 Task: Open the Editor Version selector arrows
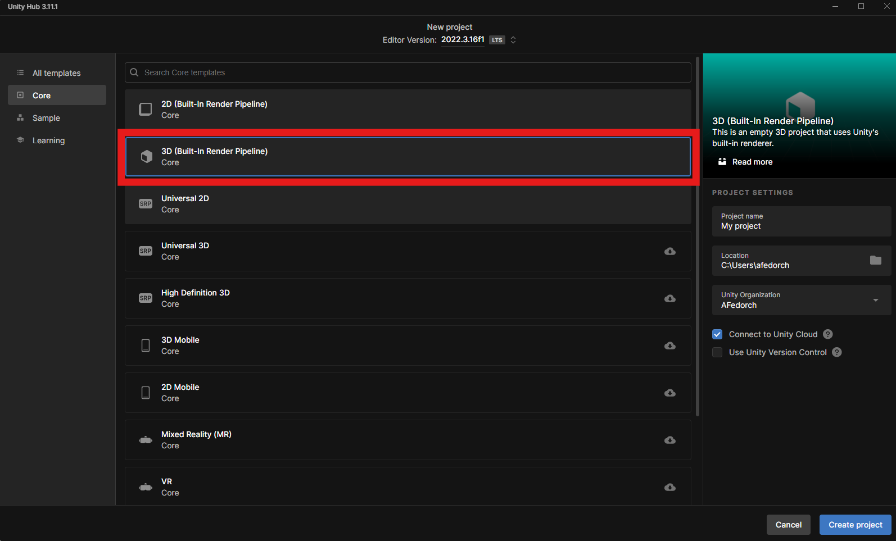click(513, 40)
